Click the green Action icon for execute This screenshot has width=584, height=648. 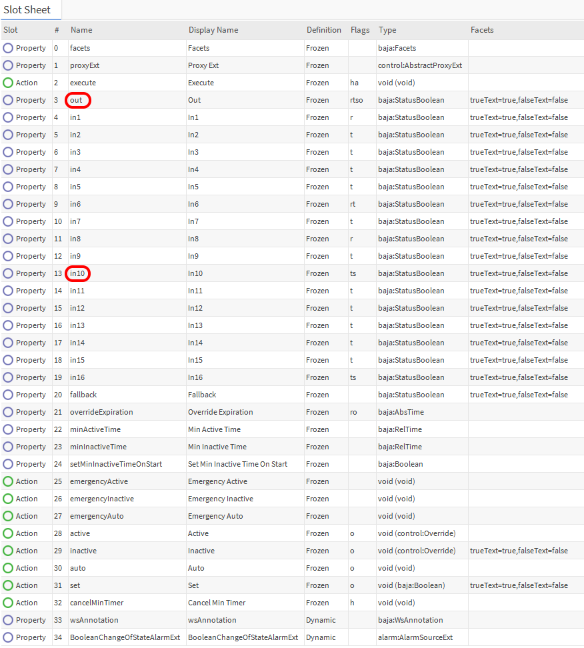point(8,83)
